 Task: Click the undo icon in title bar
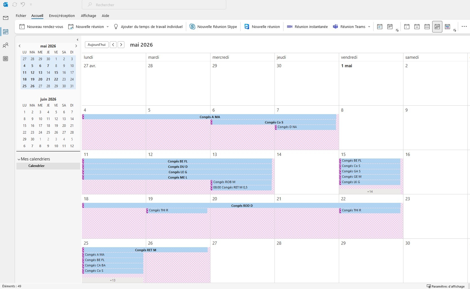point(23,5)
